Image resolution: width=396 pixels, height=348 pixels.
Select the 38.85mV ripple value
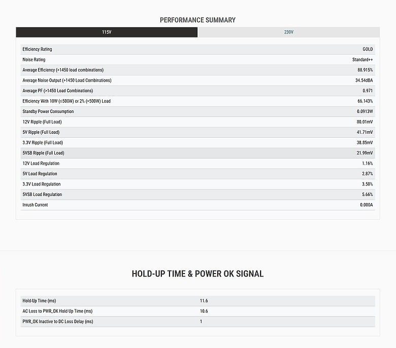click(x=365, y=142)
